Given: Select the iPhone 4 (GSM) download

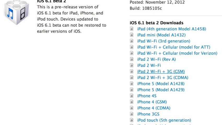Looking at the screenshot, I should click(x=152, y=102).
